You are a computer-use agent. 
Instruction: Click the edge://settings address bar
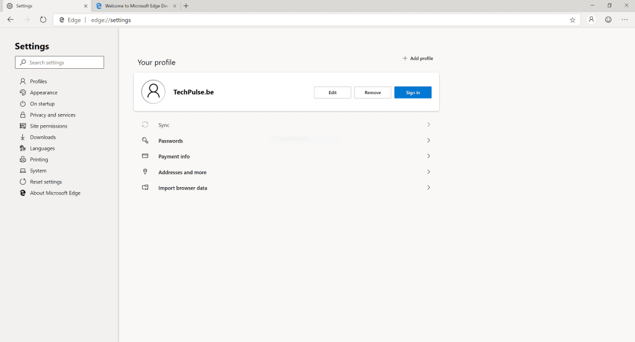pyautogui.click(x=316, y=20)
